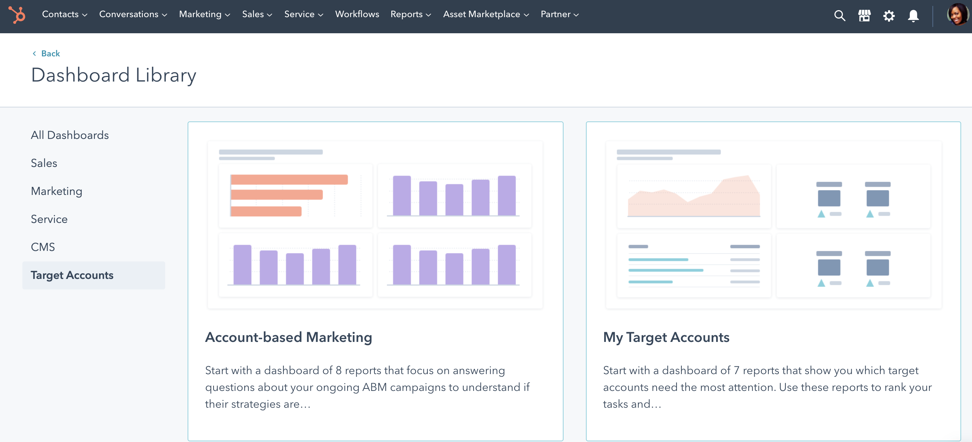Screen dimensions: 972x442
Task: Open the Workflows menu item
Action: click(357, 14)
